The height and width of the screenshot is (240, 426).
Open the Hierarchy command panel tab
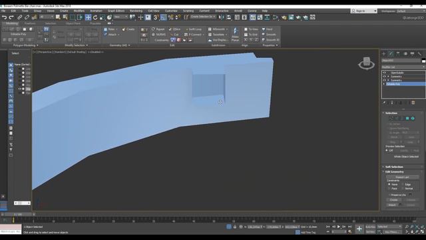[398, 53]
